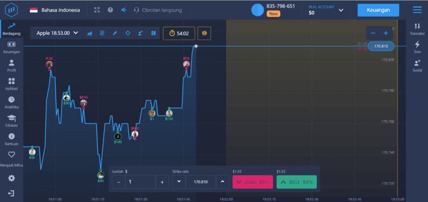Mute sound with speaker icon
This screenshot has width=428, height=202.
pos(124,10)
